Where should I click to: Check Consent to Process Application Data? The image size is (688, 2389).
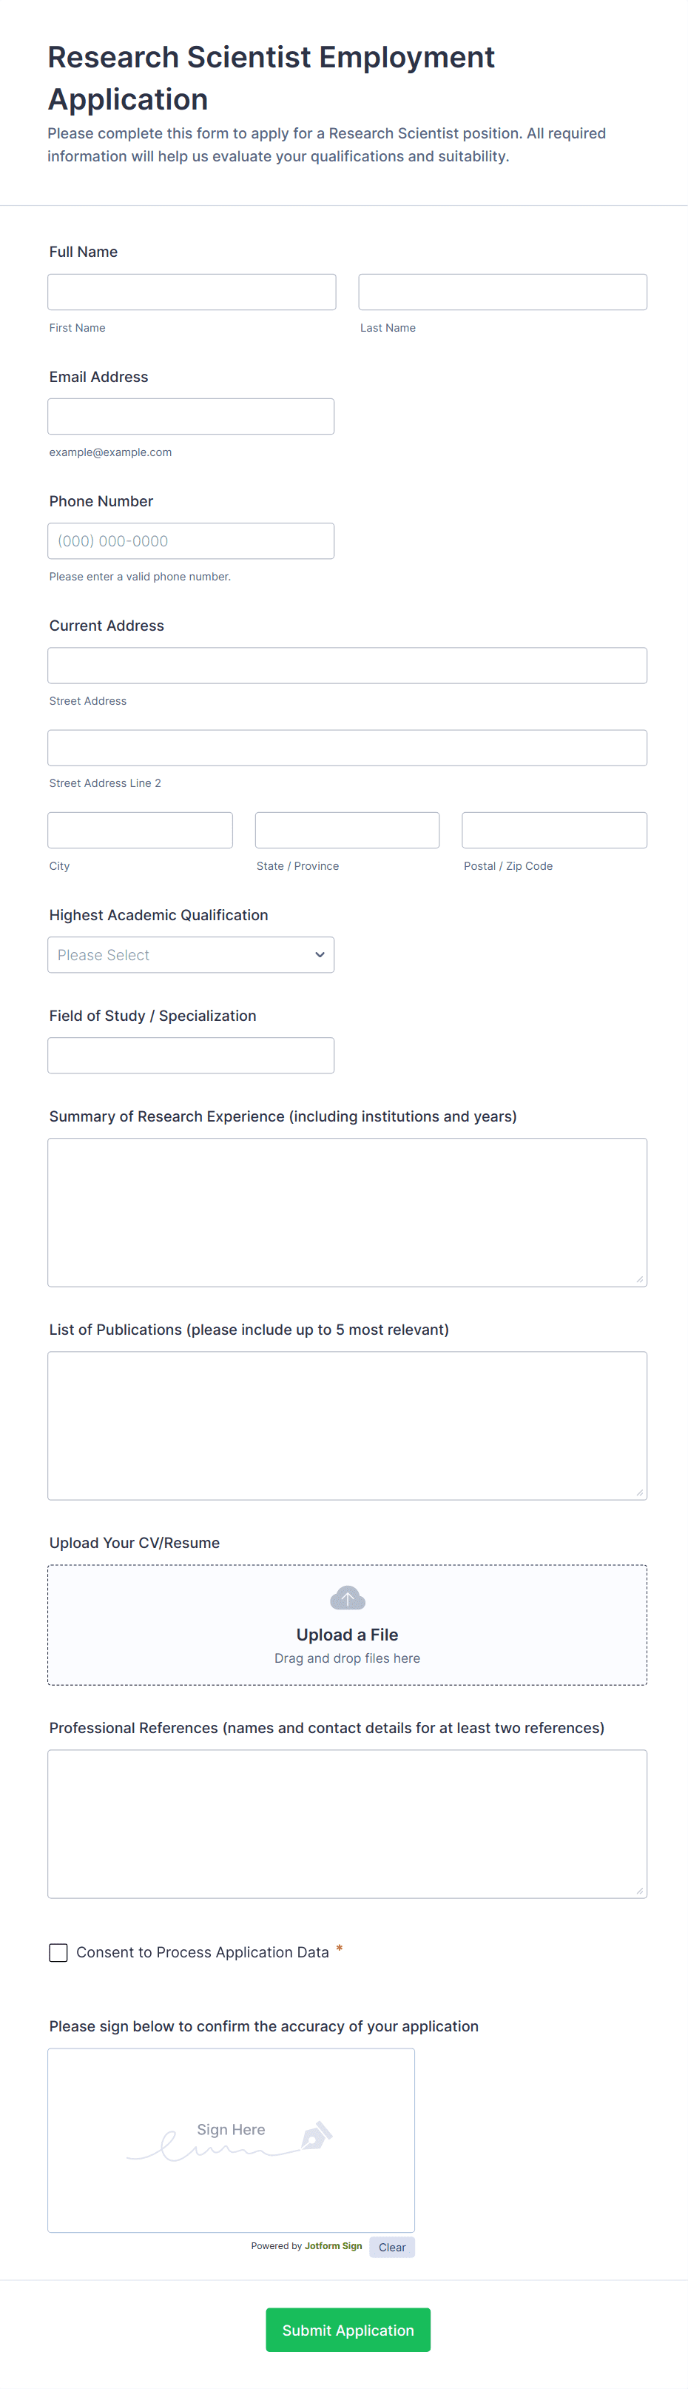coord(58,1952)
